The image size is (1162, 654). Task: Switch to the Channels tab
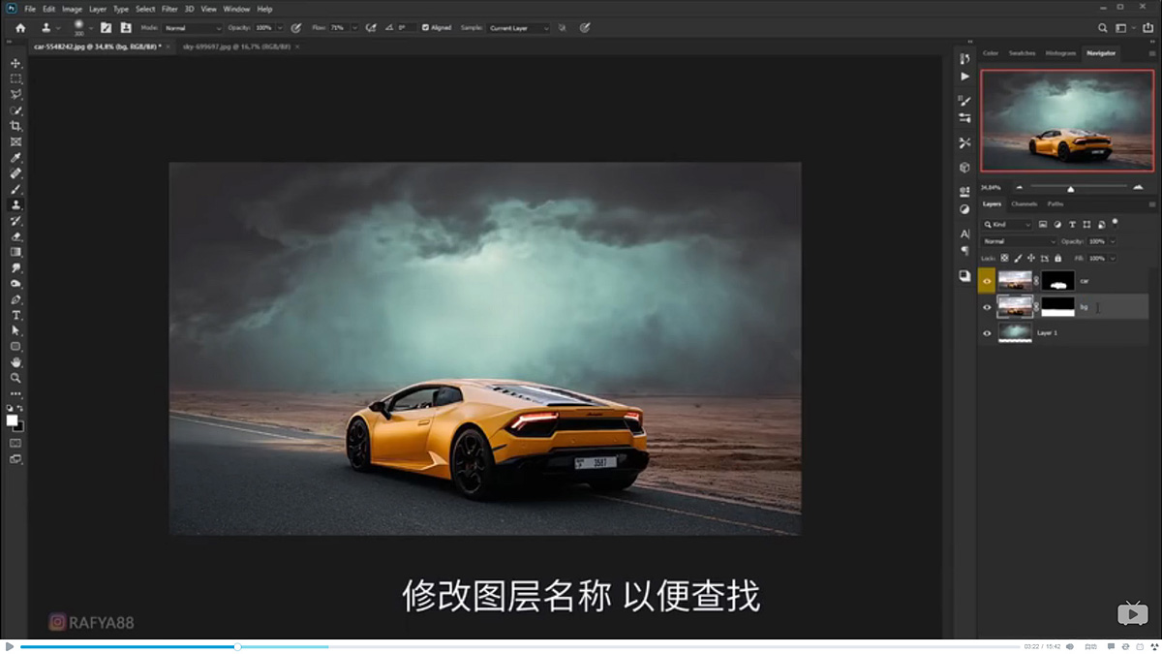pyautogui.click(x=1025, y=204)
